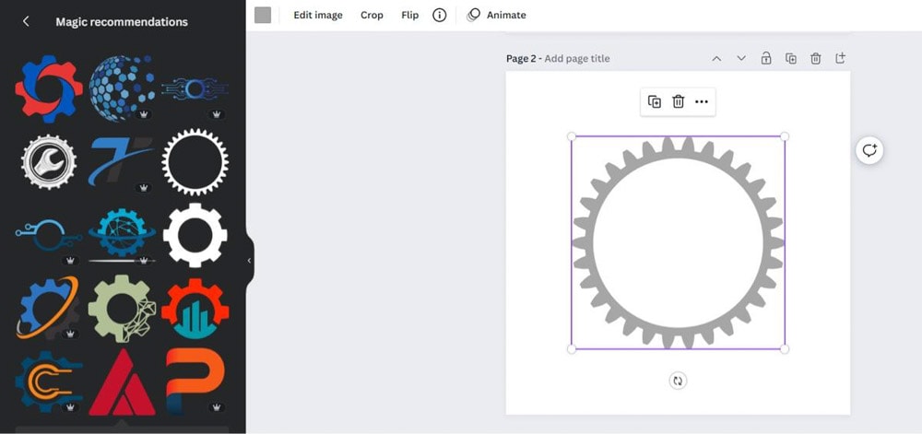This screenshot has width=922, height=434.
Task: Open Edit image options
Action: 318,16
